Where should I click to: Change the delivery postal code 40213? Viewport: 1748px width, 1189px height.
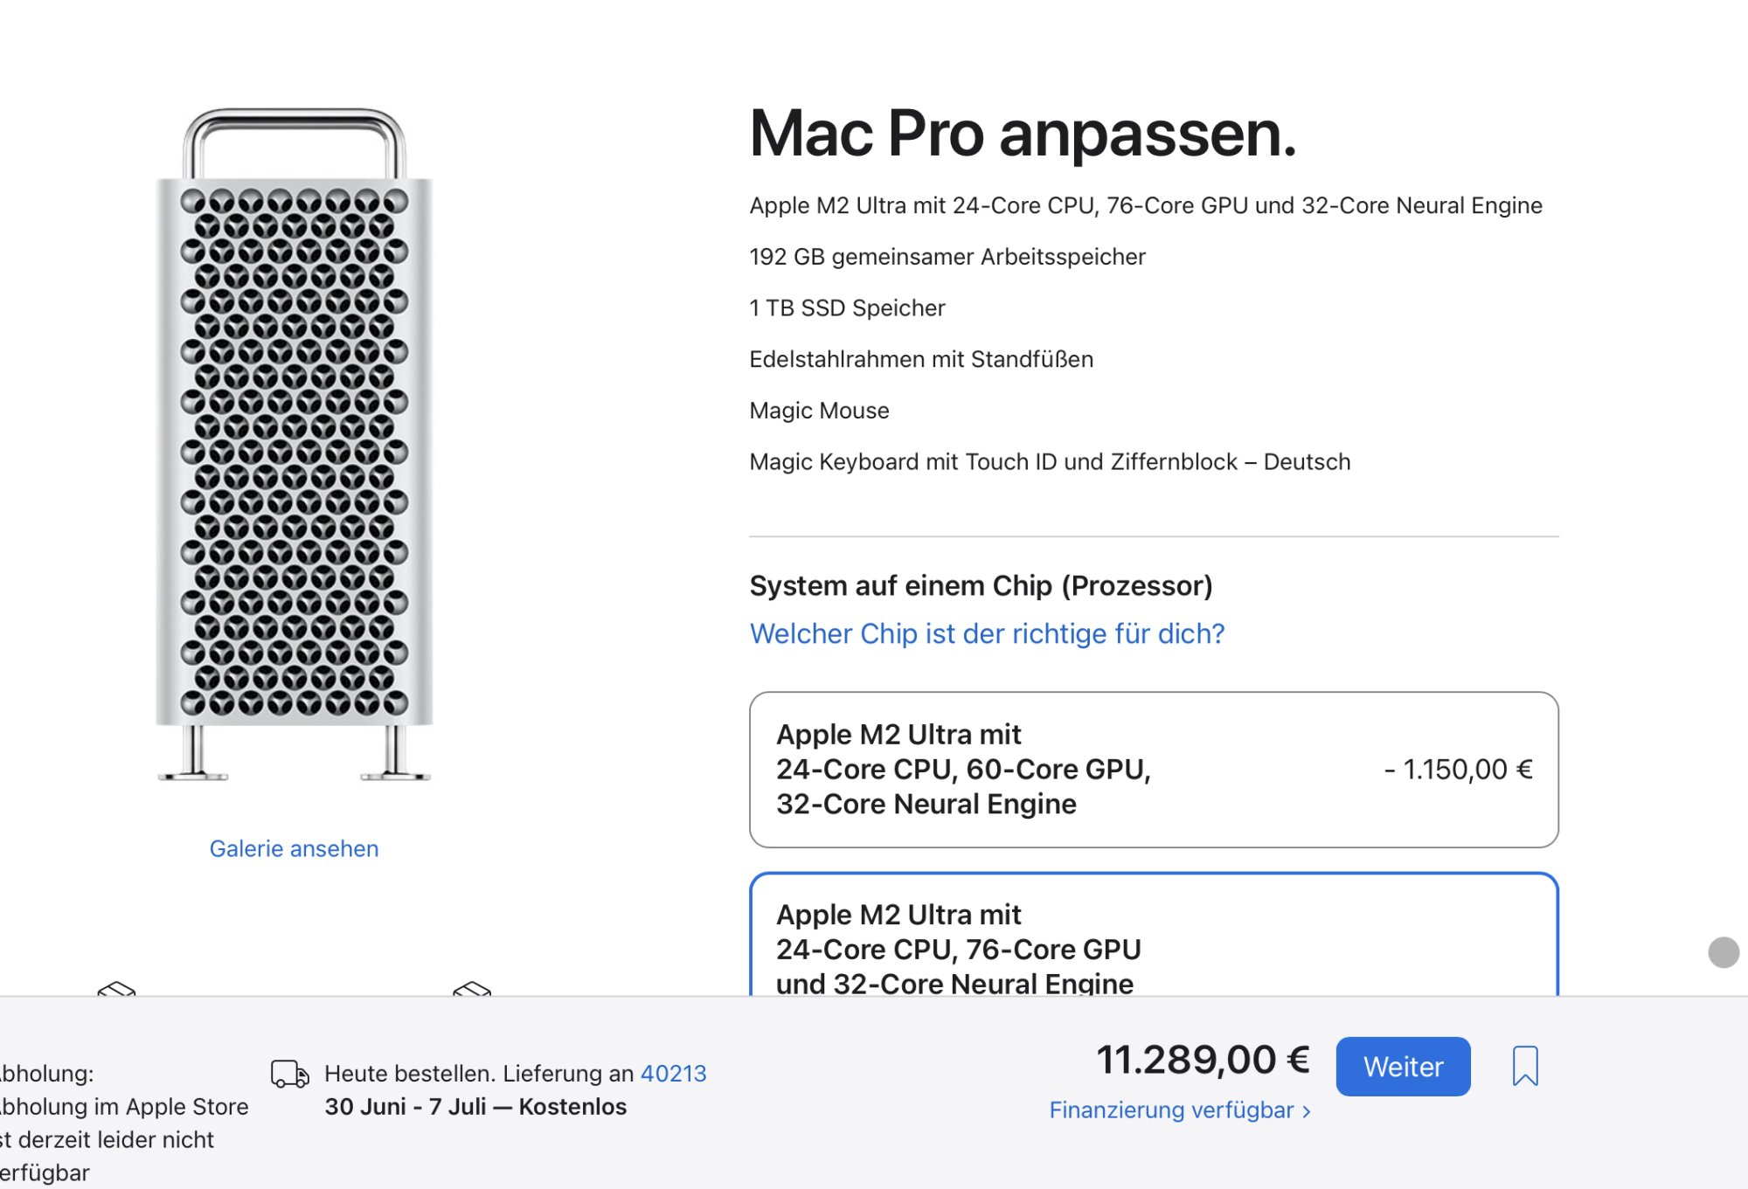673,1074
